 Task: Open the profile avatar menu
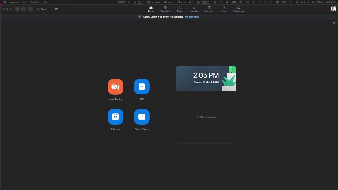tap(333, 9)
